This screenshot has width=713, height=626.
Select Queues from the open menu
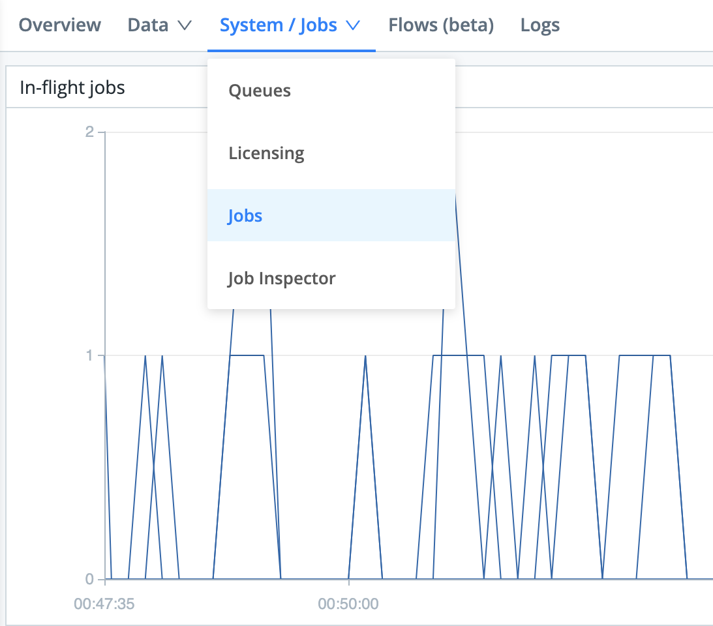[x=259, y=91]
